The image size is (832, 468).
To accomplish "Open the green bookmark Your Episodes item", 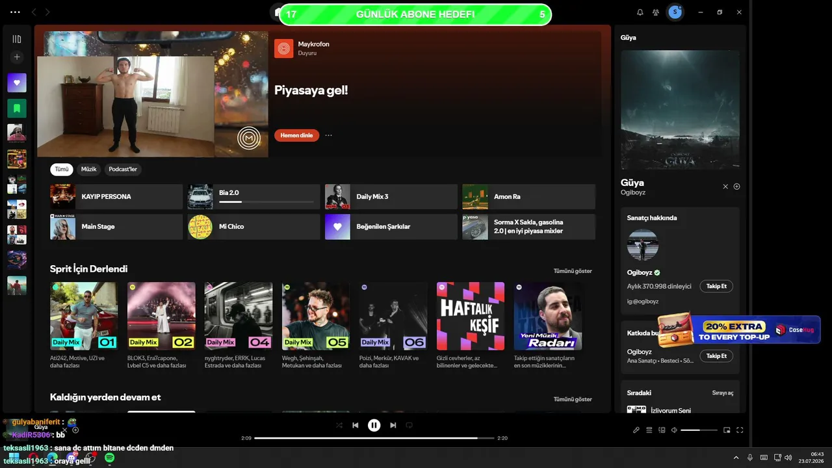I will (x=17, y=108).
